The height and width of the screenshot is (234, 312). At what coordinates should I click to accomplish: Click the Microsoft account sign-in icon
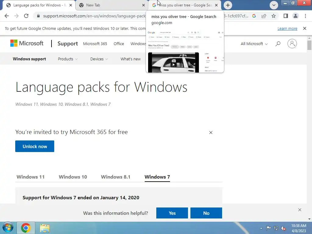pos(292,44)
